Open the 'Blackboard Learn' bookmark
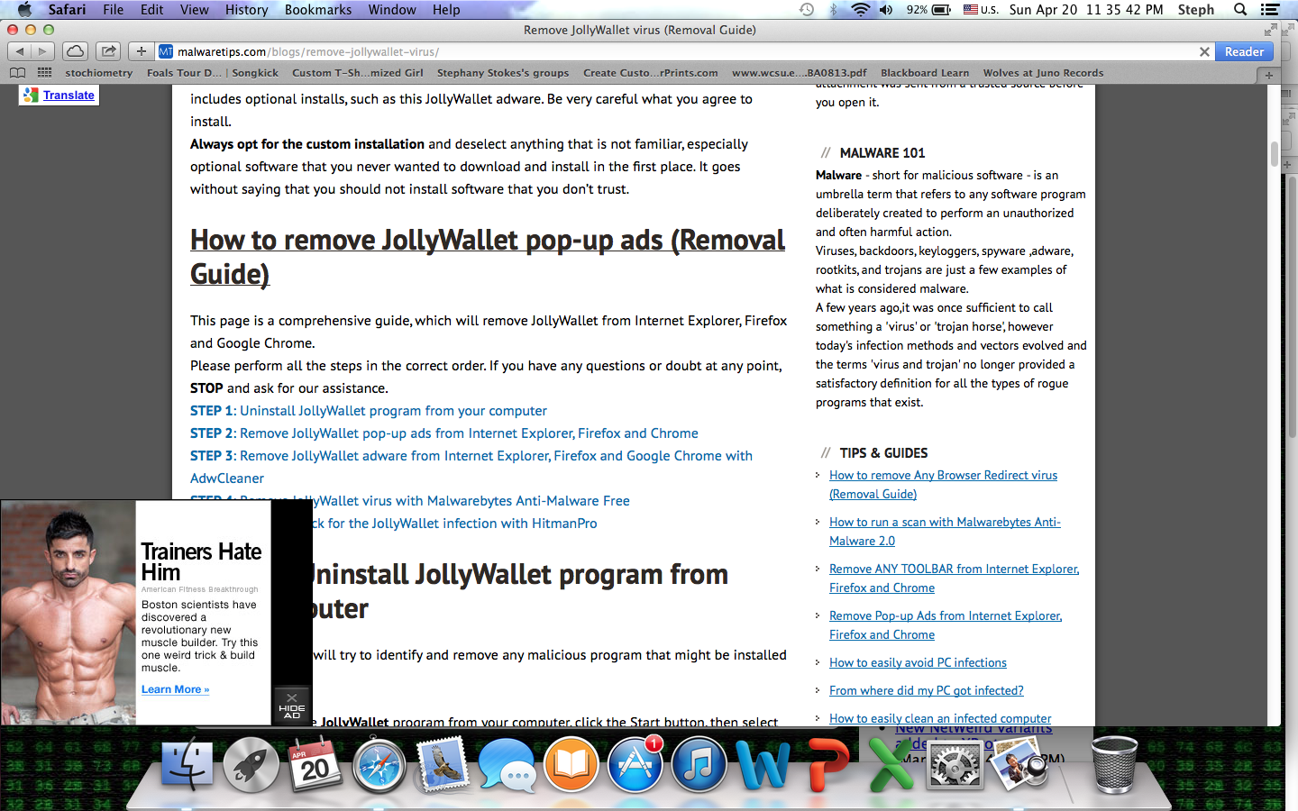Viewport: 1298px width, 811px height. coord(925,73)
